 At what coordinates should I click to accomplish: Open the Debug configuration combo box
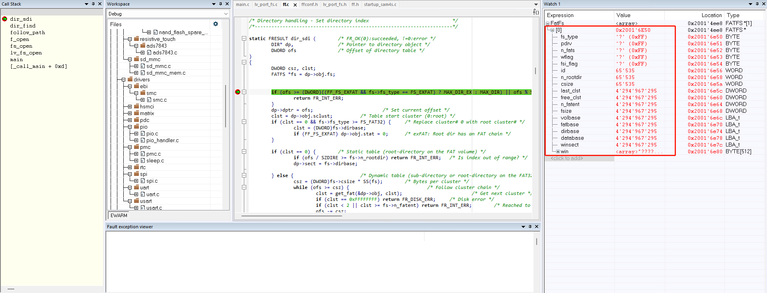168,13
